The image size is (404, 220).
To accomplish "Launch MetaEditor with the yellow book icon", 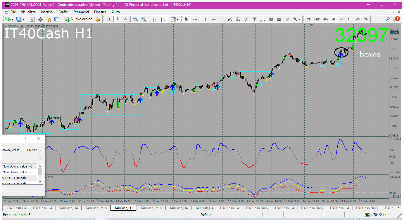I will pos(98,19).
